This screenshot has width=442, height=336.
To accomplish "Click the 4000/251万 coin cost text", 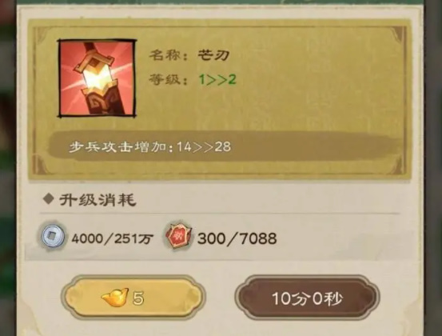I will click(x=112, y=239).
